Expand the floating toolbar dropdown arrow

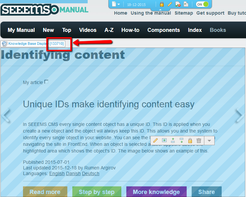(x=209, y=141)
